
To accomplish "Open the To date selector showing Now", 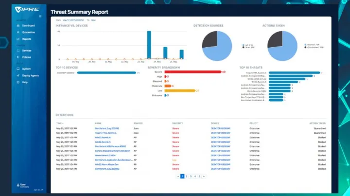I will [x=93, y=20].
